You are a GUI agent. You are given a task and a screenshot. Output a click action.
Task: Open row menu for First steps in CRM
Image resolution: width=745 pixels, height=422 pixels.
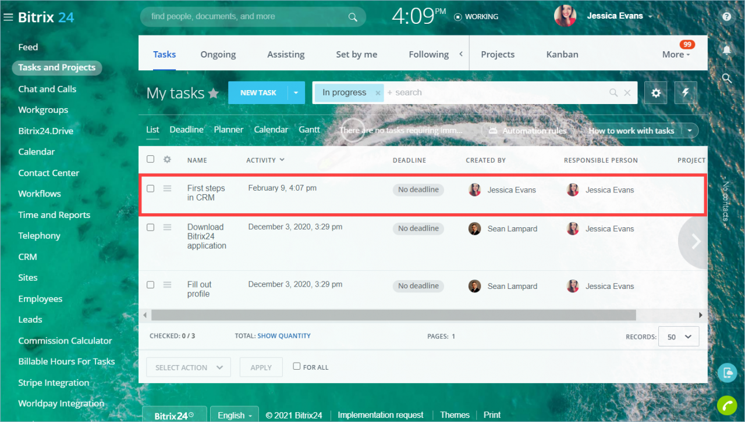[168, 188]
